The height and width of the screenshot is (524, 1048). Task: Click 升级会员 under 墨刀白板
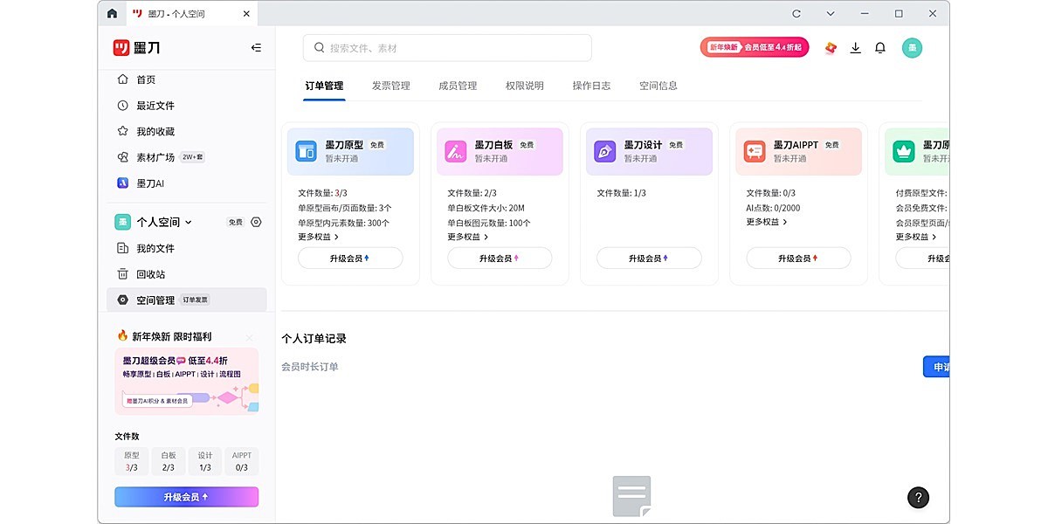pyautogui.click(x=499, y=258)
